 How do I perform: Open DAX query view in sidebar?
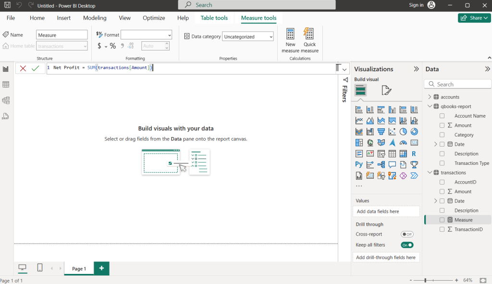click(x=6, y=116)
